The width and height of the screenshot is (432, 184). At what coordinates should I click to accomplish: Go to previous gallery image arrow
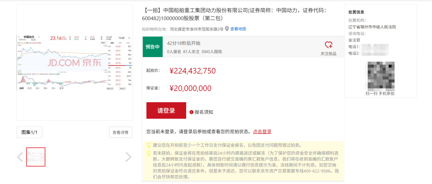[x=20, y=157]
